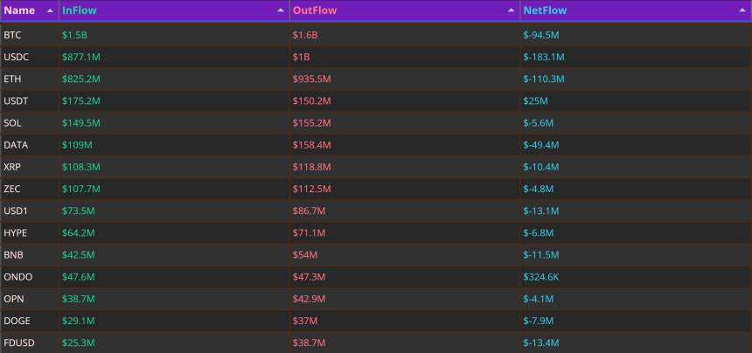The height and width of the screenshot is (353, 752).
Task: Open the DOGE token entry
Action: coord(376,321)
